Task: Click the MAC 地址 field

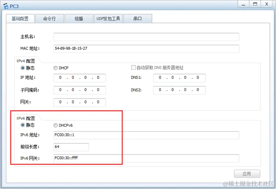Action: 146,49
